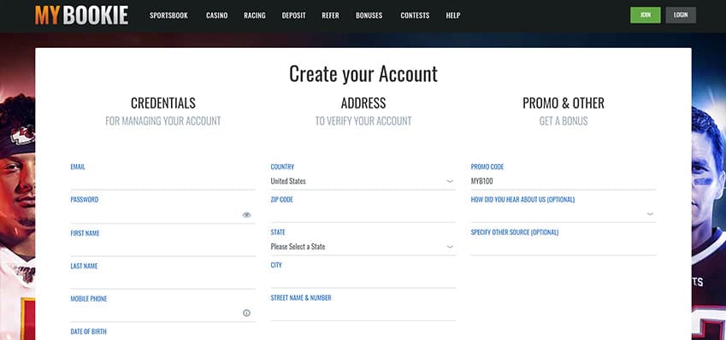Click the Login button

click(x=681, y=15)
